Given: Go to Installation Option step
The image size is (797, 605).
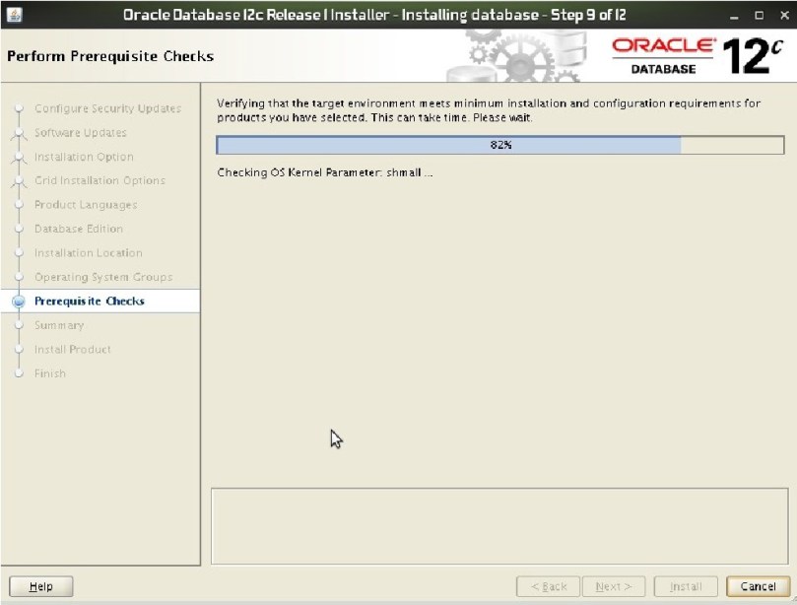Looking at the screenshot, I should point(84,157).
